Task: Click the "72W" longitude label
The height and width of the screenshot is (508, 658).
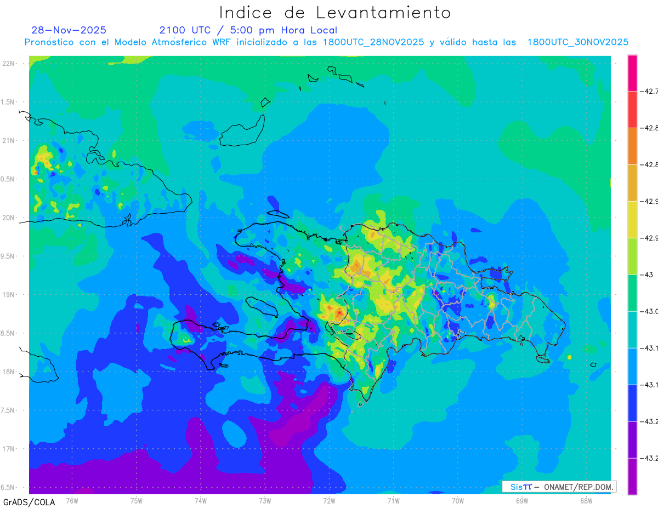Action: click(x=329, y=500)
